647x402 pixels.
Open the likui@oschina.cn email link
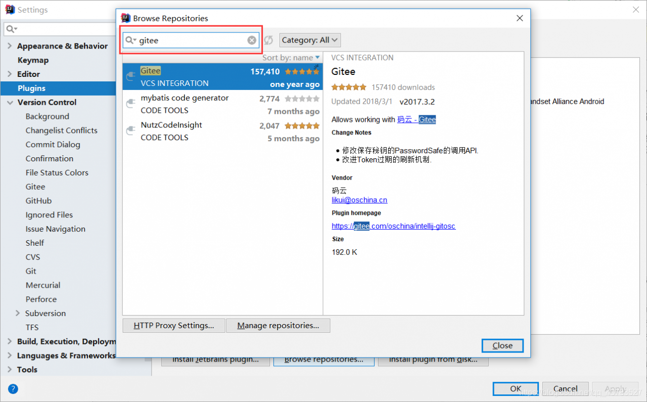point(359,200)
